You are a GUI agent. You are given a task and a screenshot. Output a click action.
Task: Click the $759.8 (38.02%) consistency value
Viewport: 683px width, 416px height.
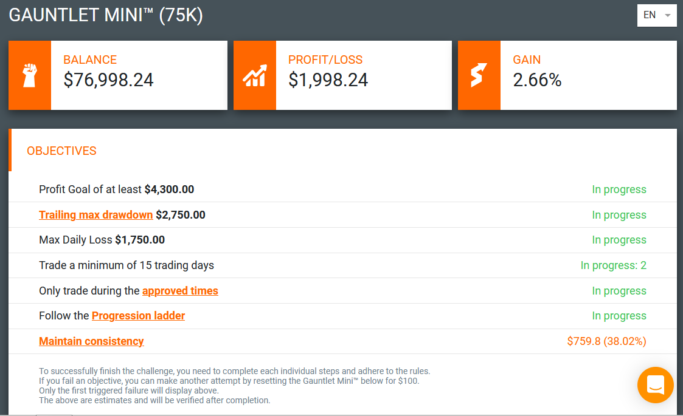[606, 341]
